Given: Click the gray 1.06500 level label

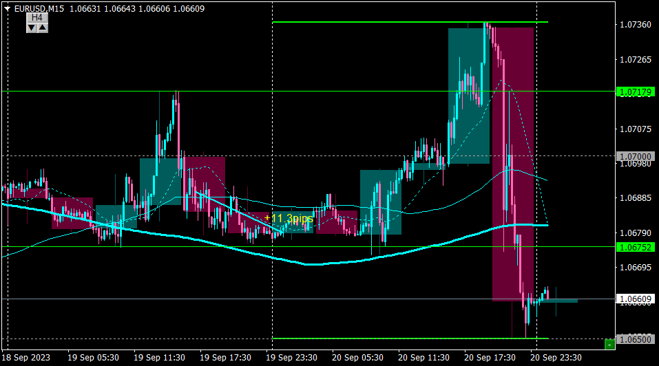Looking at the screenshot, I should pos(636,339).
